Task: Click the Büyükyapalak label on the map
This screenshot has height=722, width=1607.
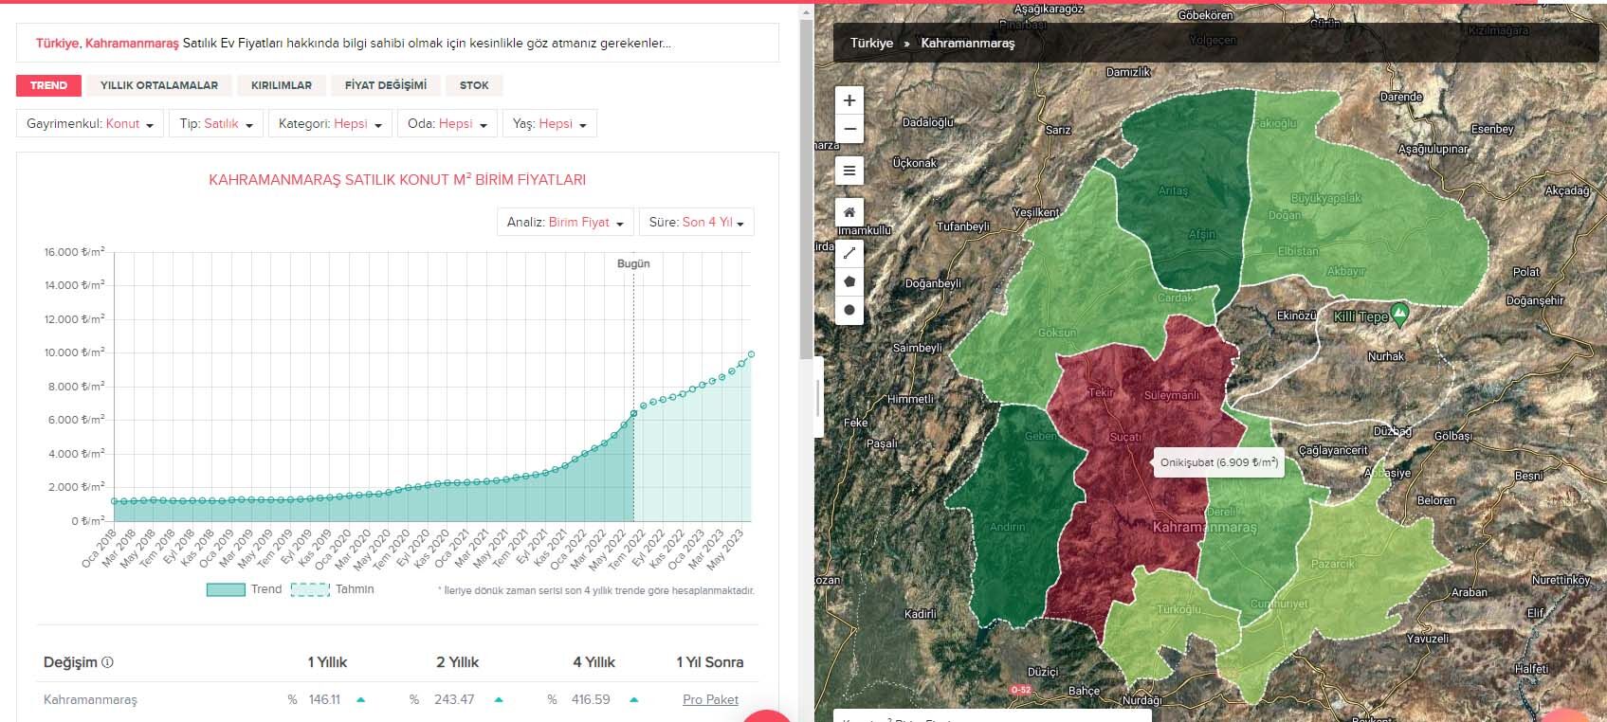Action: pyautogui.click(x=1325, y=198)
